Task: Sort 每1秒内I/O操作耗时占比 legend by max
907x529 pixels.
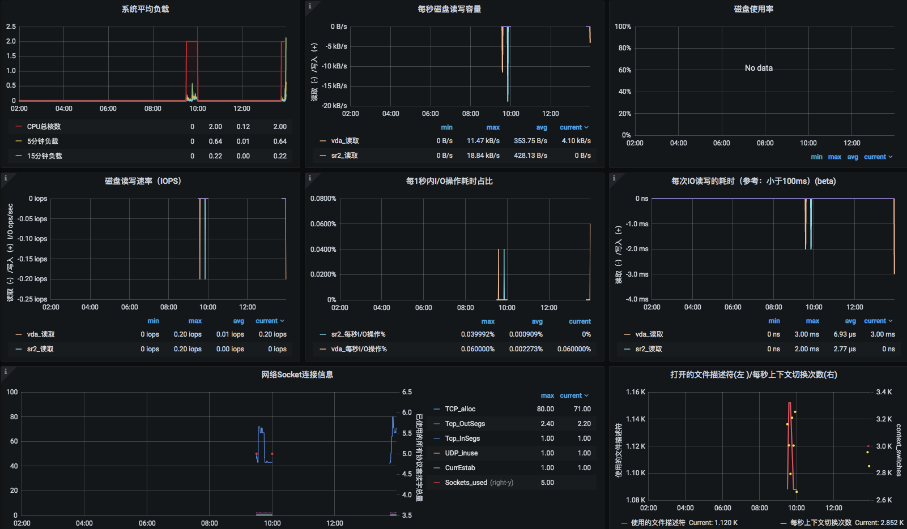Action: [x=488, y=322]
